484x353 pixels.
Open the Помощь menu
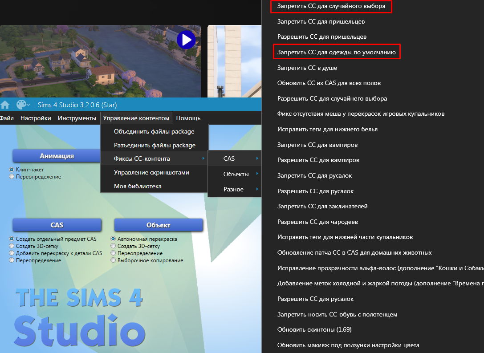pyautogui.click(x=188, y=118)
